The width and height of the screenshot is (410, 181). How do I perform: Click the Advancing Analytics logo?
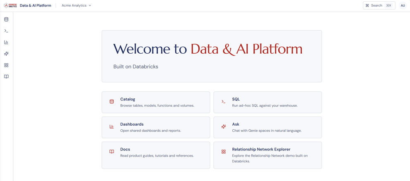click(10, 5)
